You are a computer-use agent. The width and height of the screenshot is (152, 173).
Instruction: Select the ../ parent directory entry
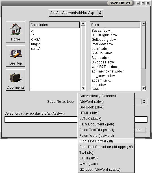tap(55, 35)
